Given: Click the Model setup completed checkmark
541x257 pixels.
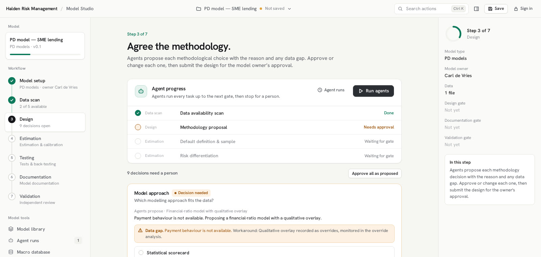Looking at the screenshot, I should (x=12, y=81).
